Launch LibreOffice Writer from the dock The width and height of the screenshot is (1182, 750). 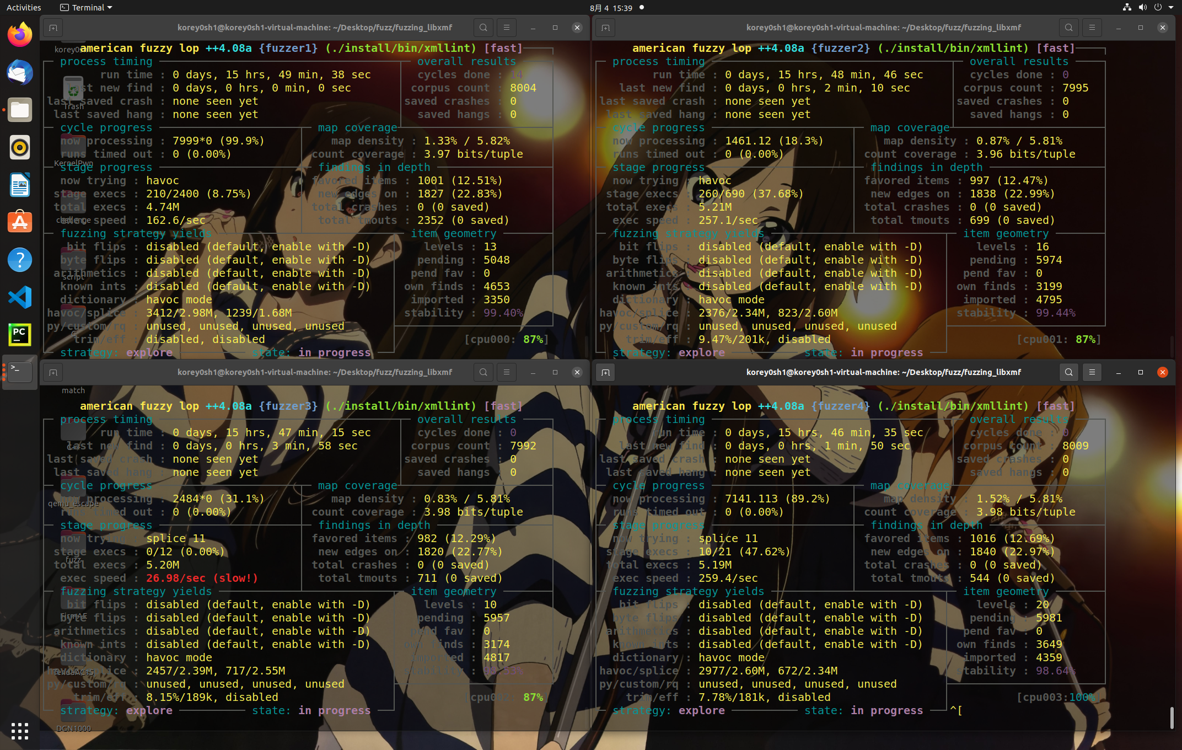coord(20,185)
